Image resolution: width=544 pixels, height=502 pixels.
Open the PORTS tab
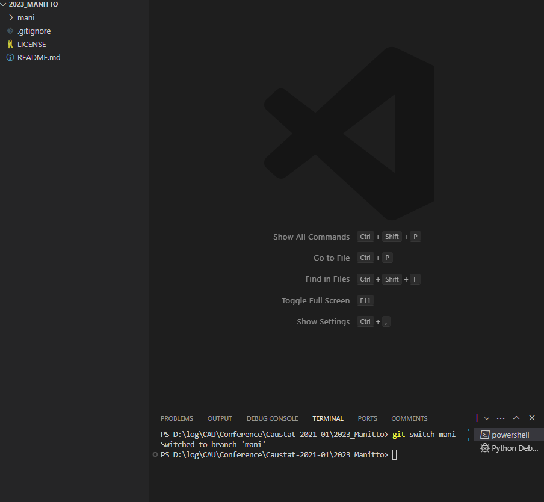tap(368, 418)
